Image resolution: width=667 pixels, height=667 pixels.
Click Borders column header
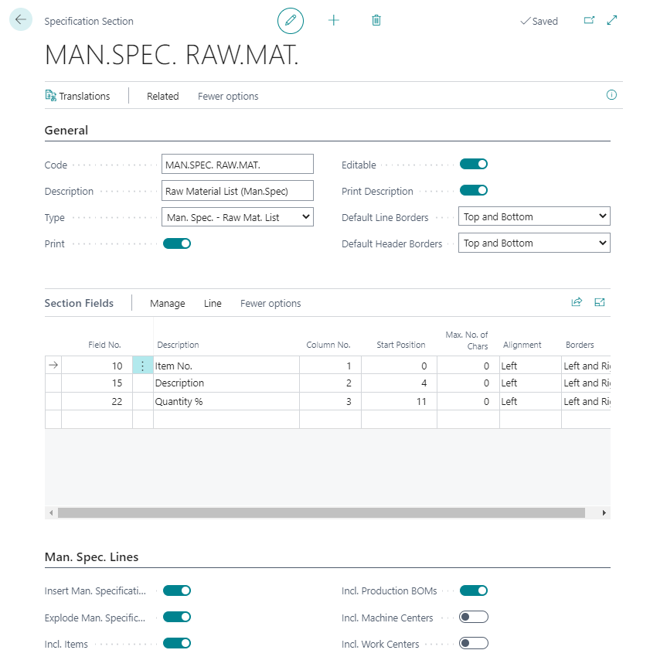coord(580,345)
